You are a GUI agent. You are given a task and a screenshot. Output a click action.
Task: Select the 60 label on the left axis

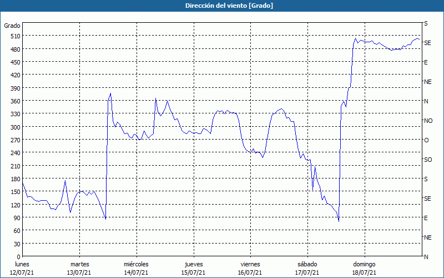(17, 231)
